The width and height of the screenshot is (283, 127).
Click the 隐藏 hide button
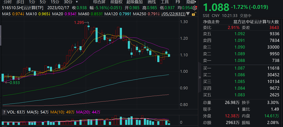tap(190, 2)
